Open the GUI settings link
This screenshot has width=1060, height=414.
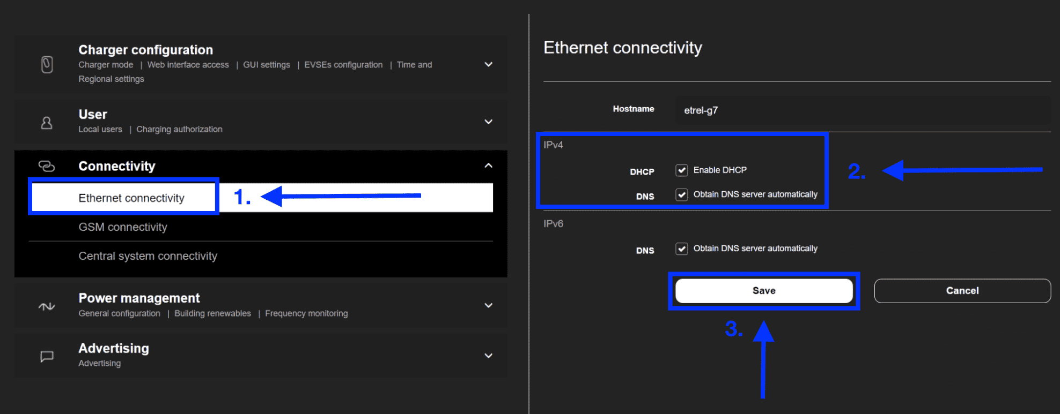pyautogui.click(x=267, y=65)
